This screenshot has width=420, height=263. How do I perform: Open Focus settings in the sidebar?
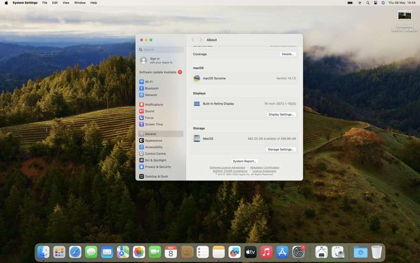(161, 118)
